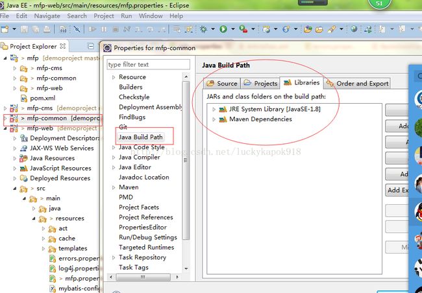The width and height of the screenshot is (422, 293).
Task: Click the Run Last Tool icon
Action: (243, 29)
